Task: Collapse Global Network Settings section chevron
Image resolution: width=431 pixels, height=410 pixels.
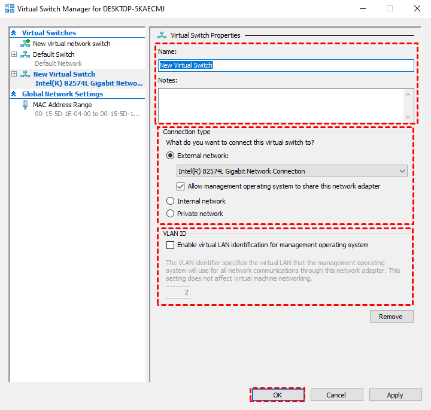Action: [13, 94]
